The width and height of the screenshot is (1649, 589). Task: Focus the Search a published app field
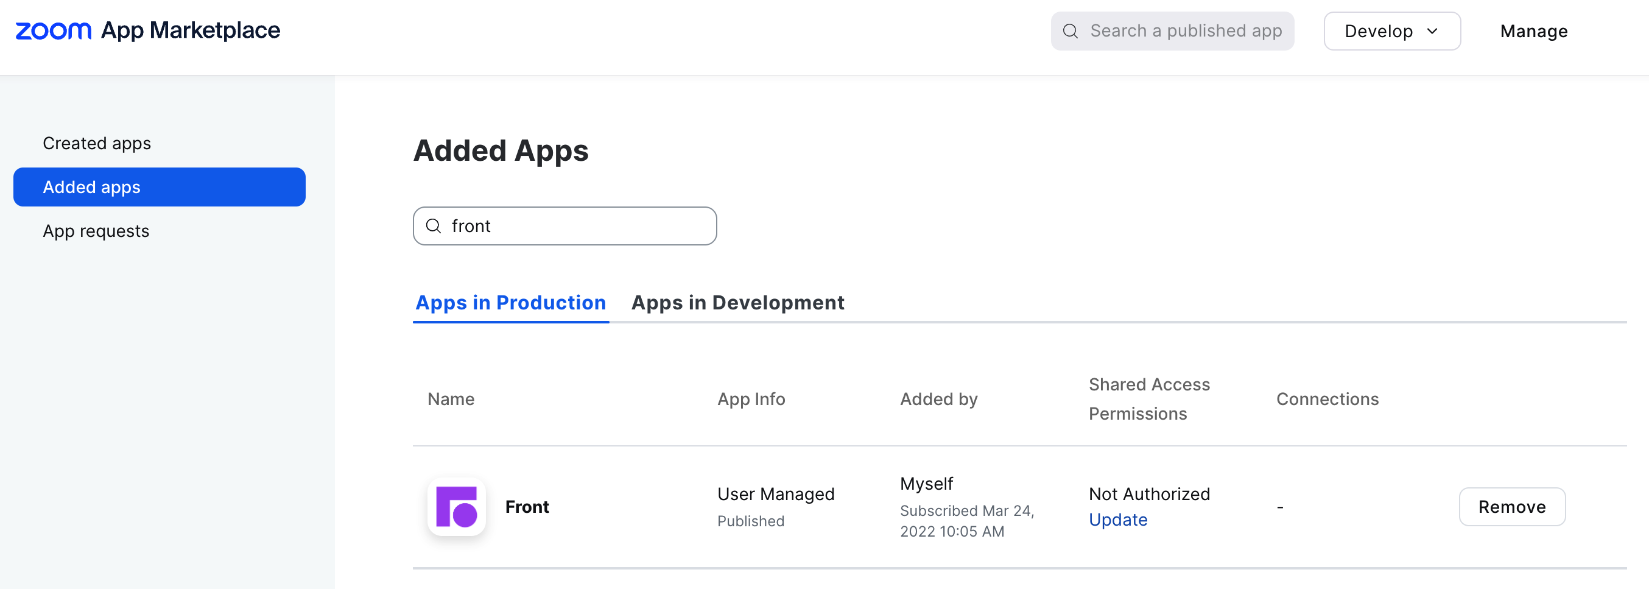coord(1172,30)
